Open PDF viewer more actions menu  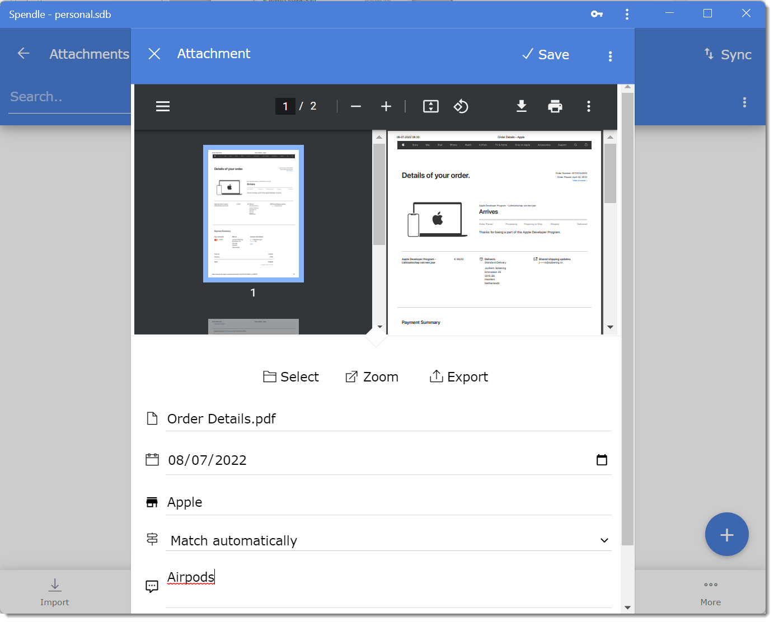pos(589,106)
